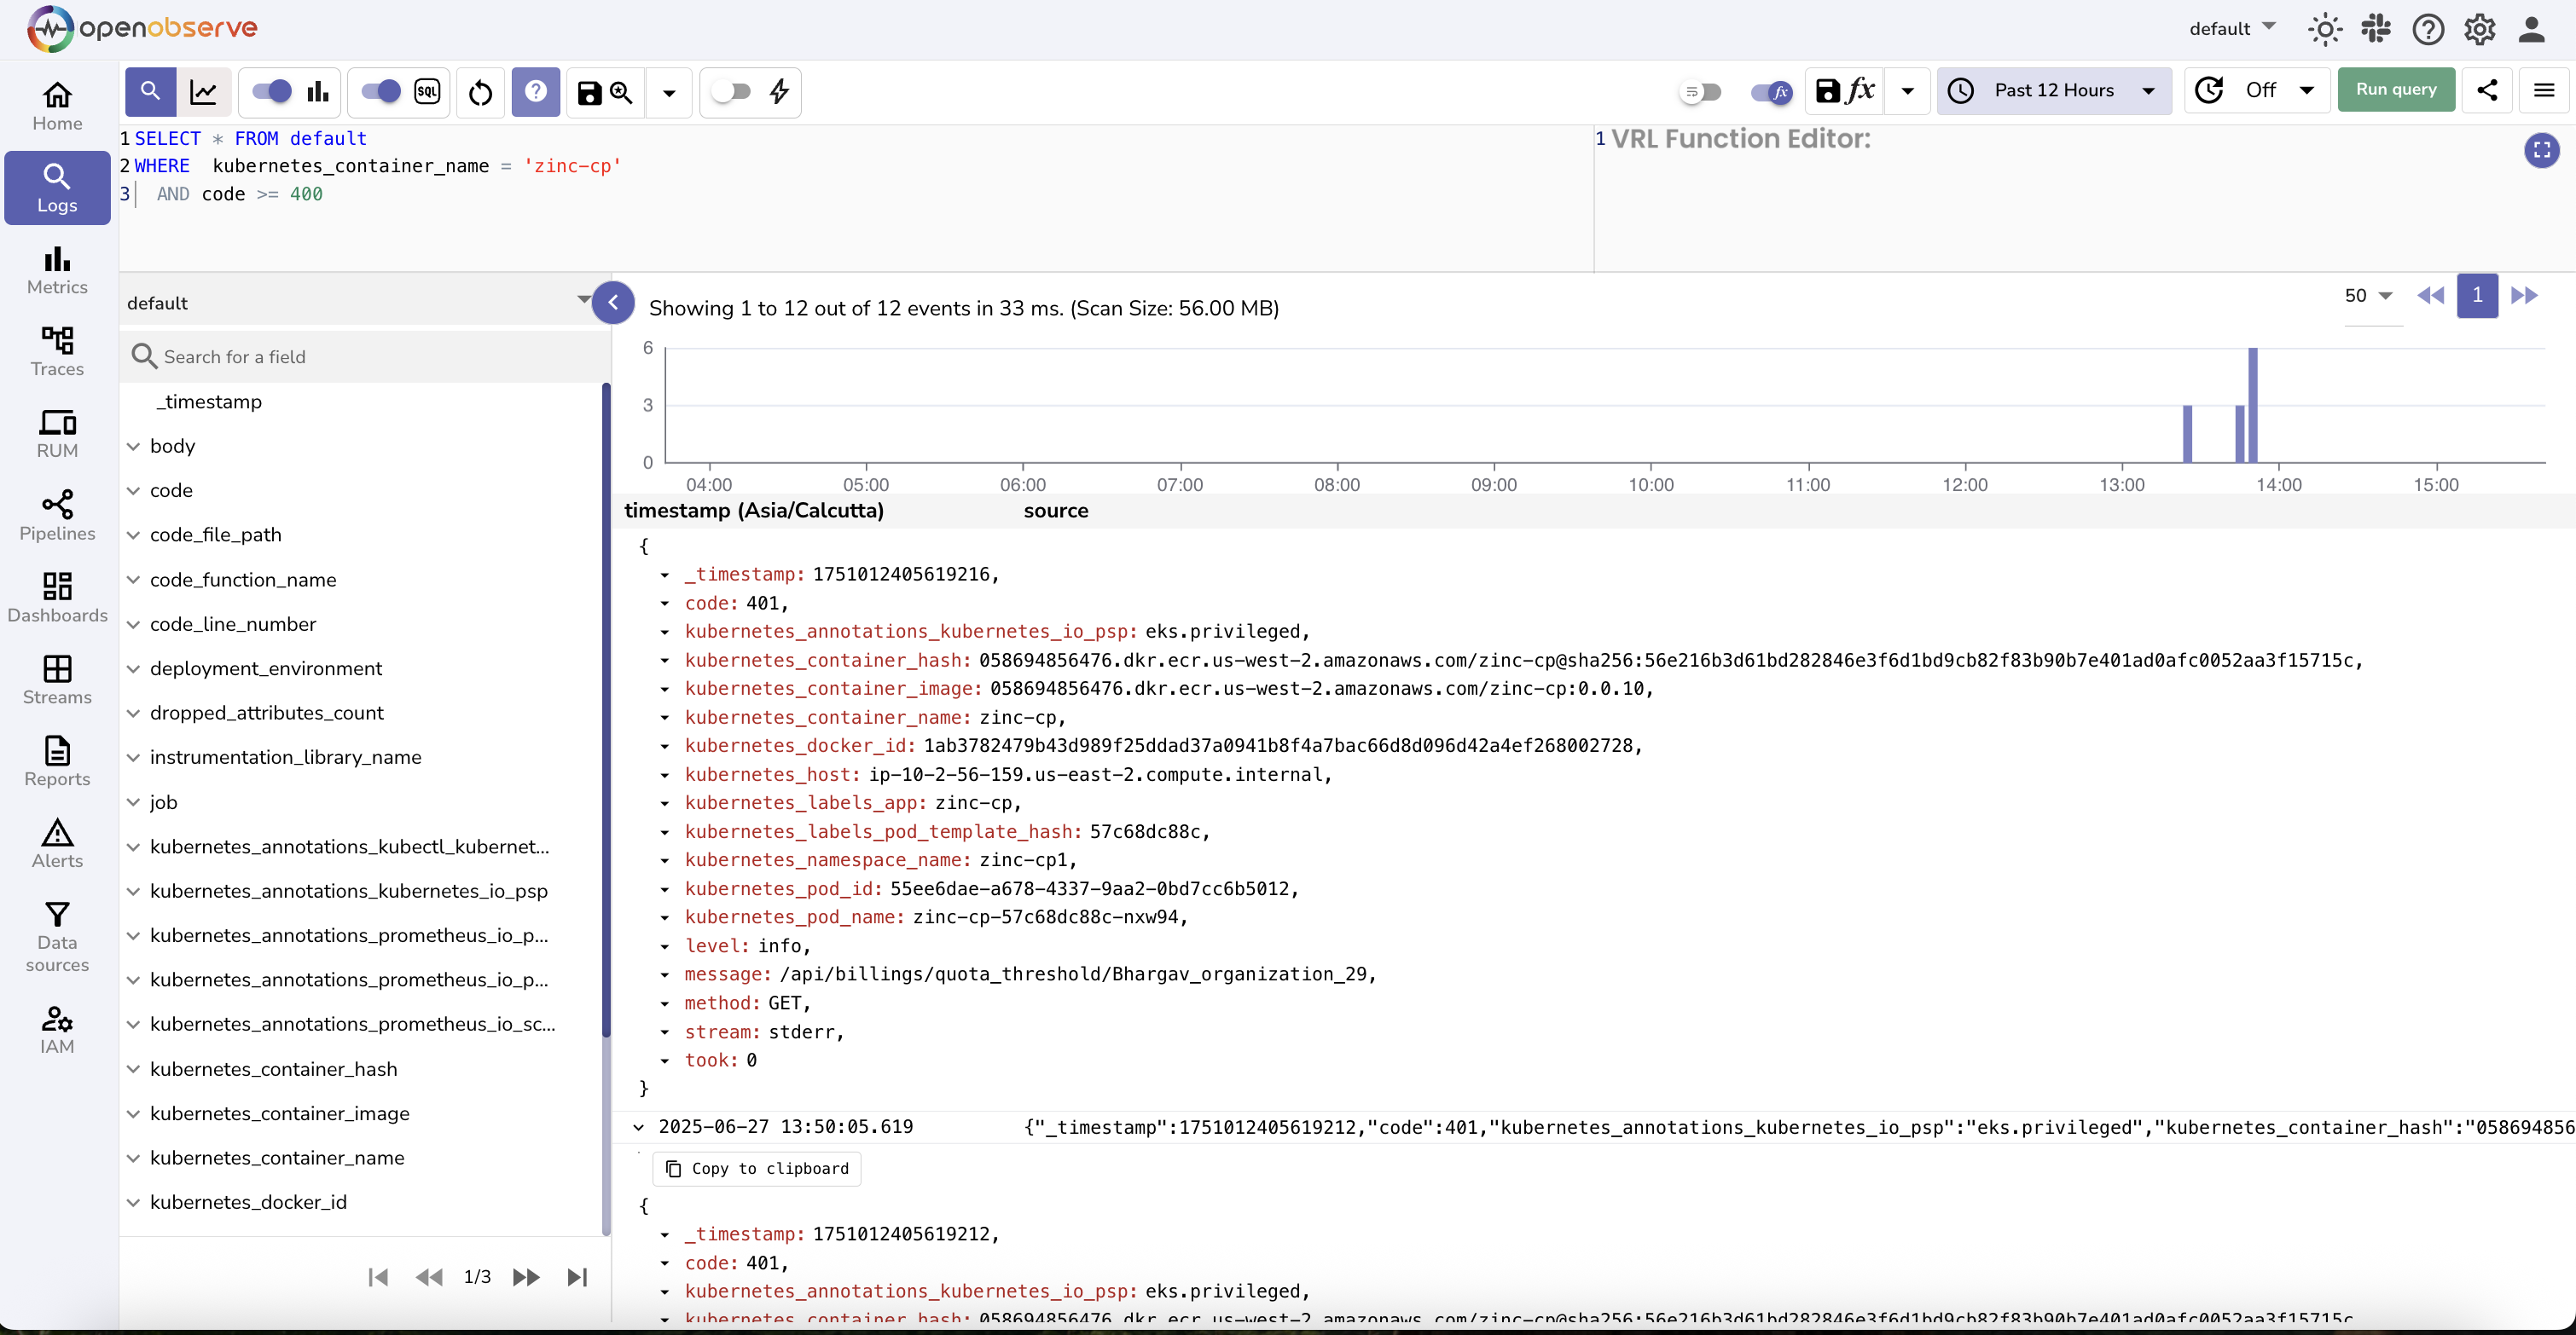This screenshot has height=1335, width=2576.
Task: Share the current query via share icon
Action: [2487, 90]
